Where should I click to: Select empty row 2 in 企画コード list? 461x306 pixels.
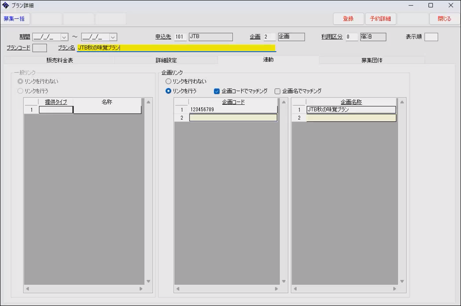point(233,118)
